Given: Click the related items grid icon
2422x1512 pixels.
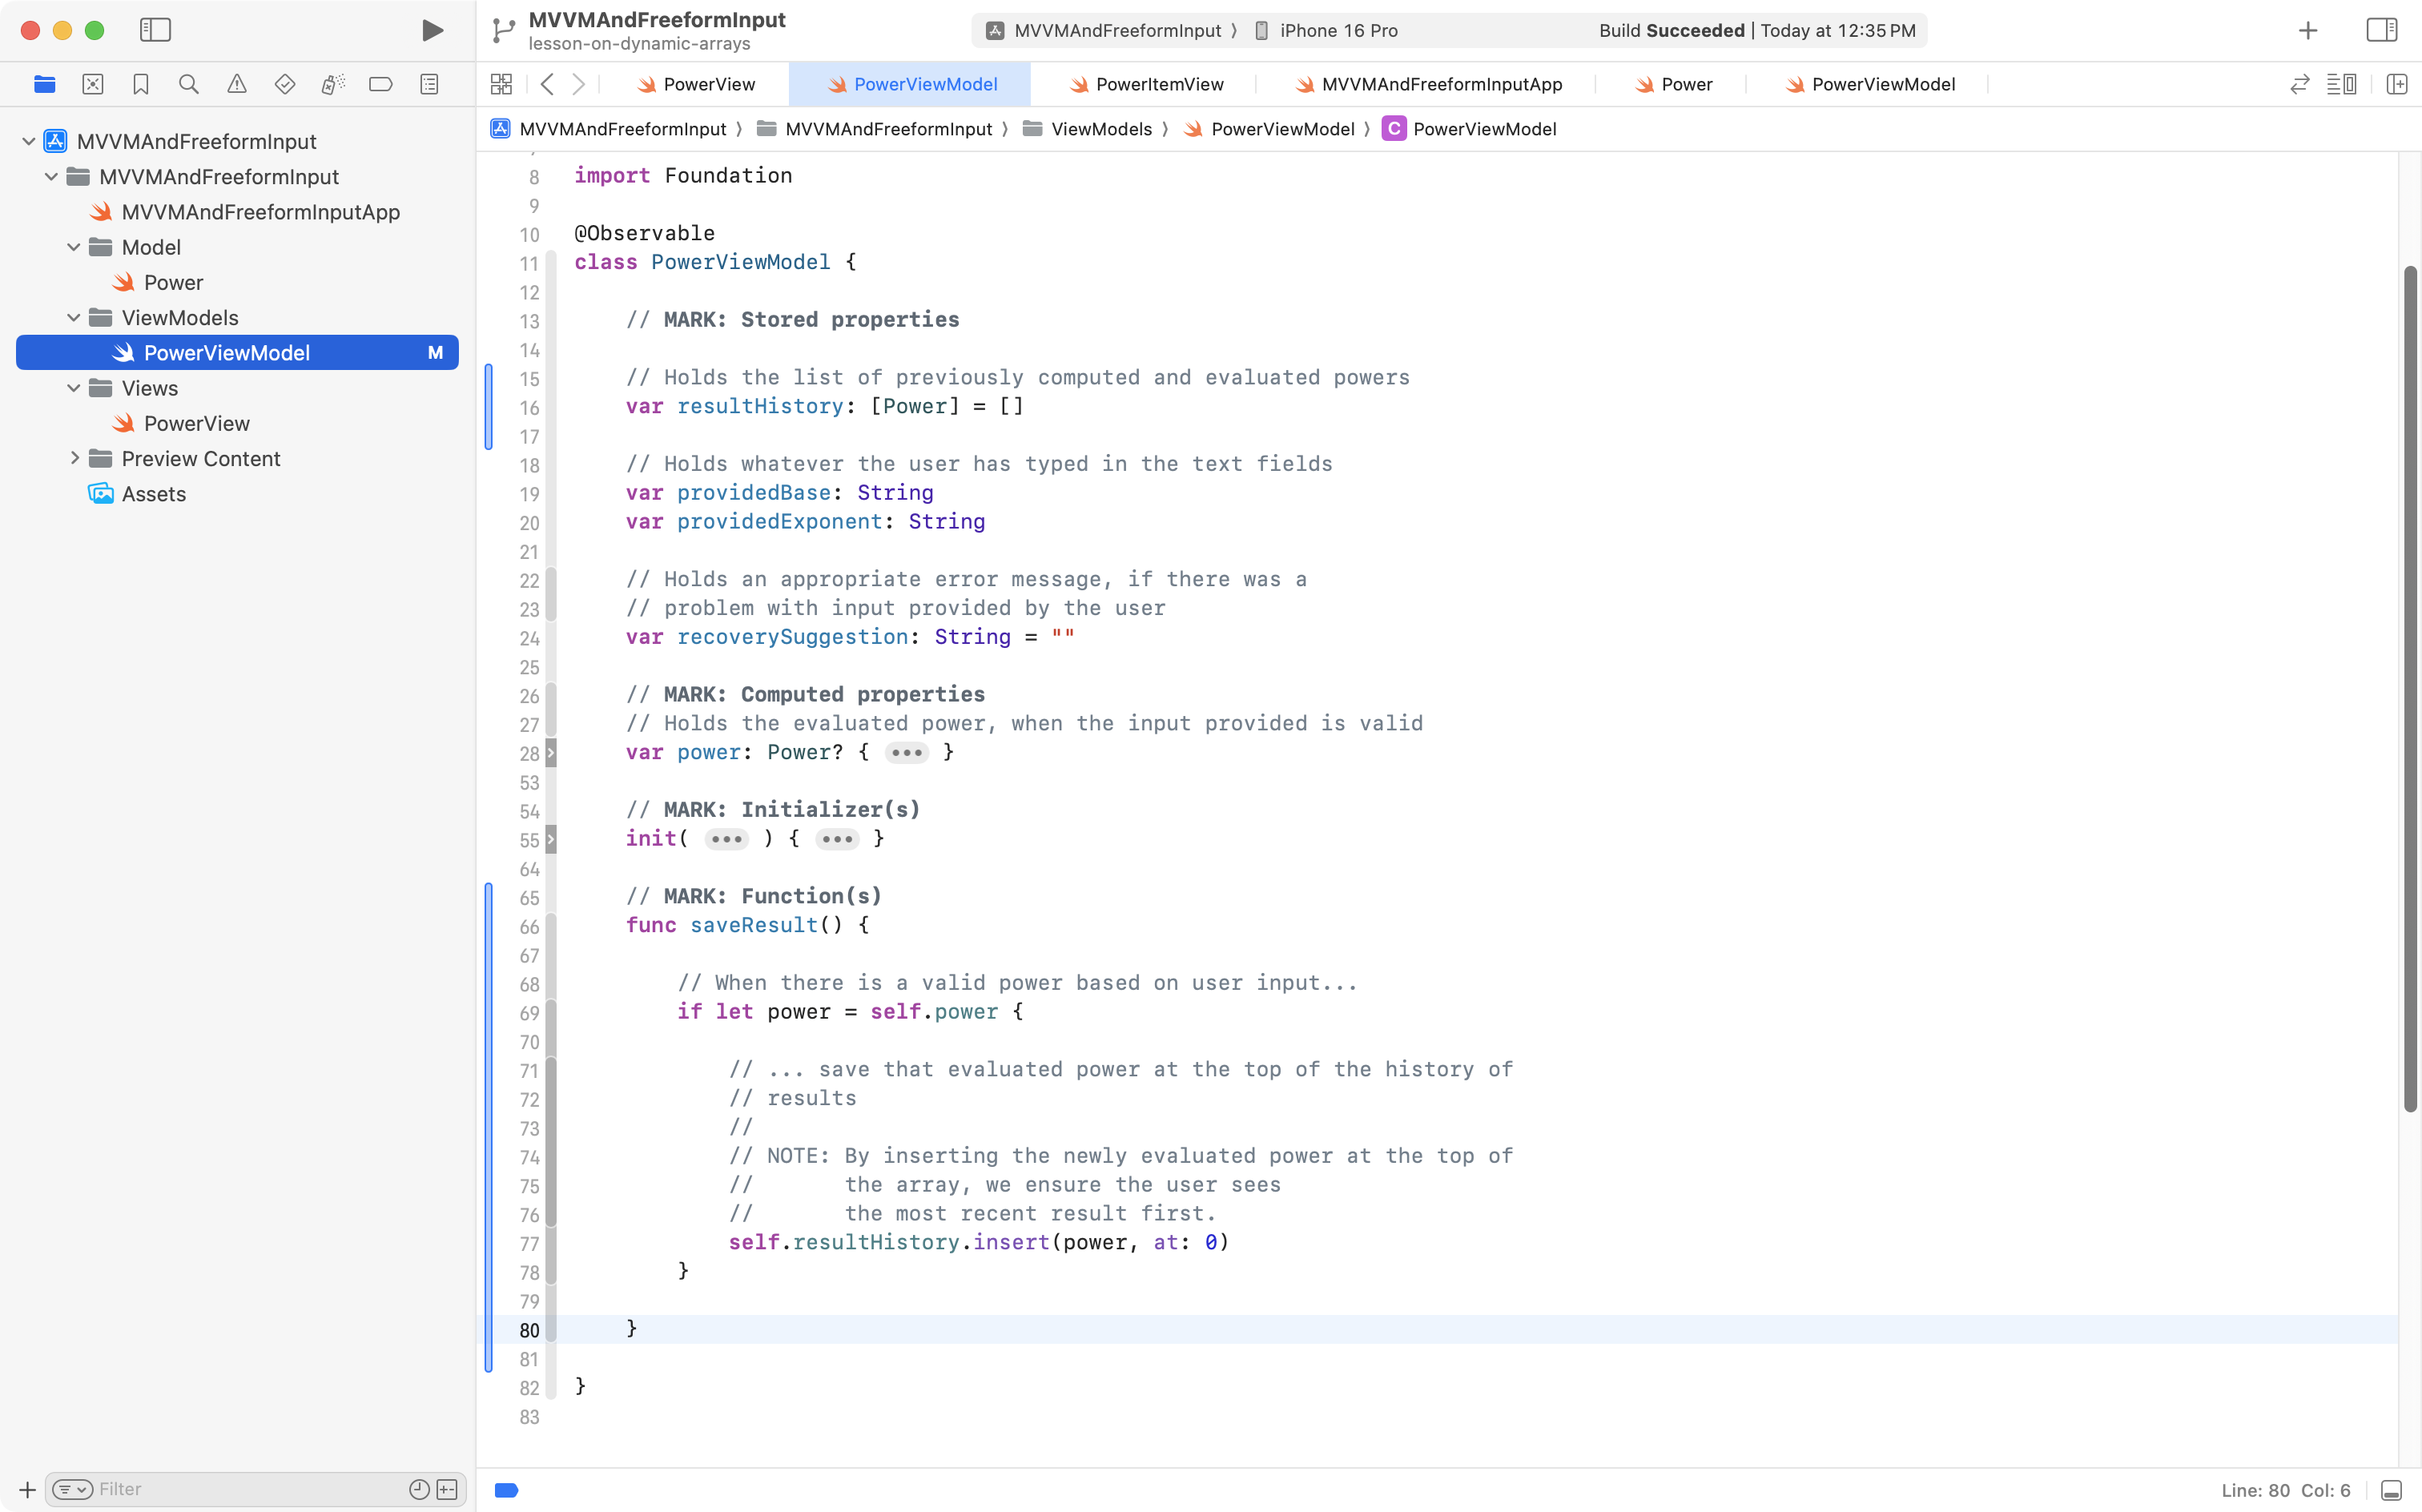Looking at the screenshot, I should point(502,84).
